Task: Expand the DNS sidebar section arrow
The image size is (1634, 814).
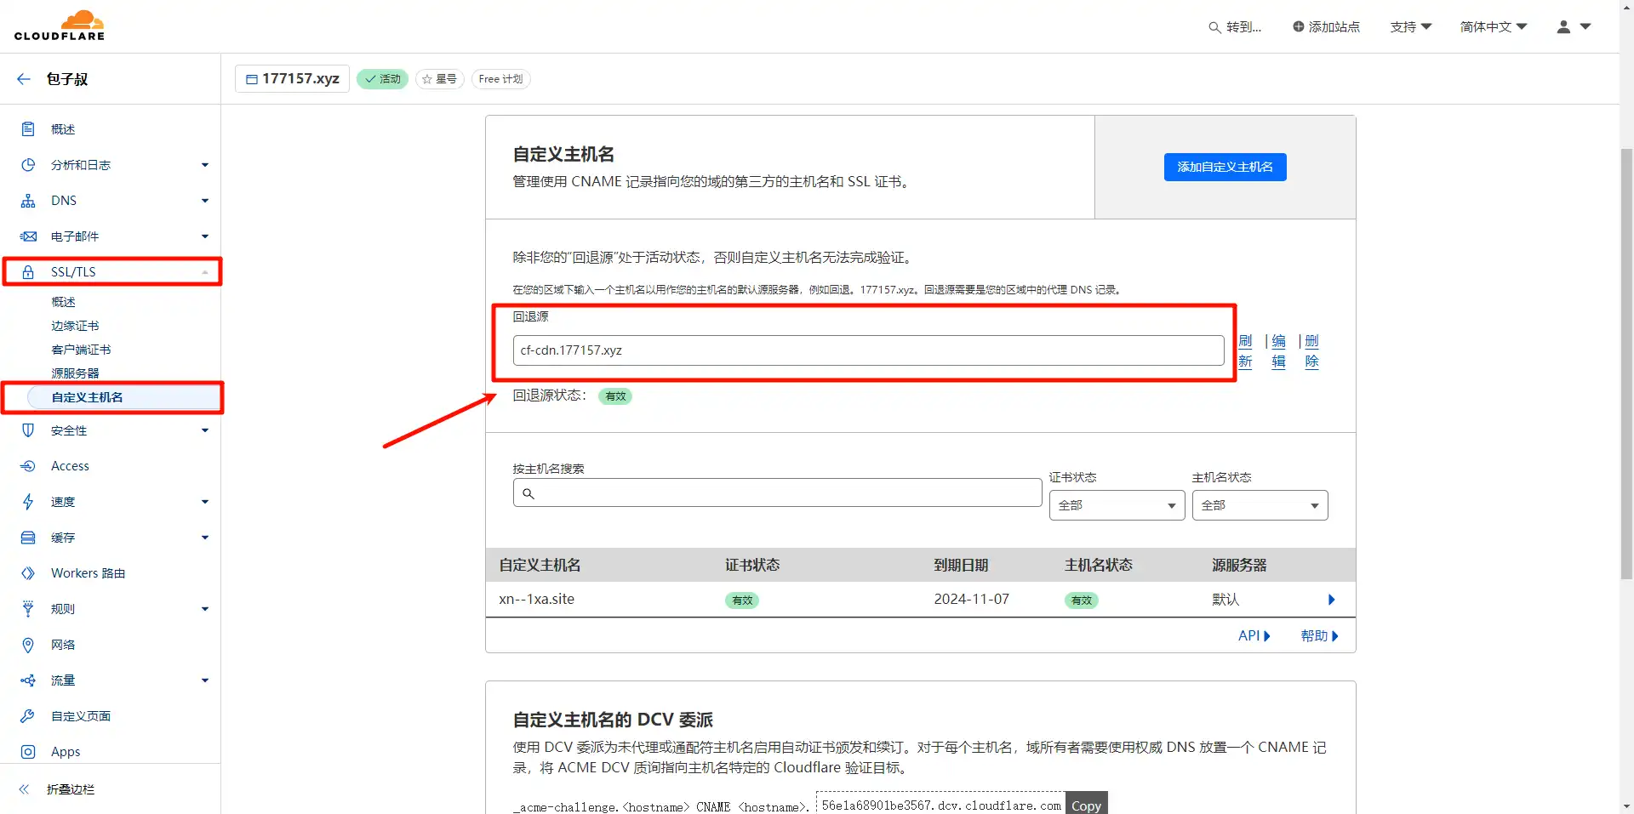Action: pos(205,201)
